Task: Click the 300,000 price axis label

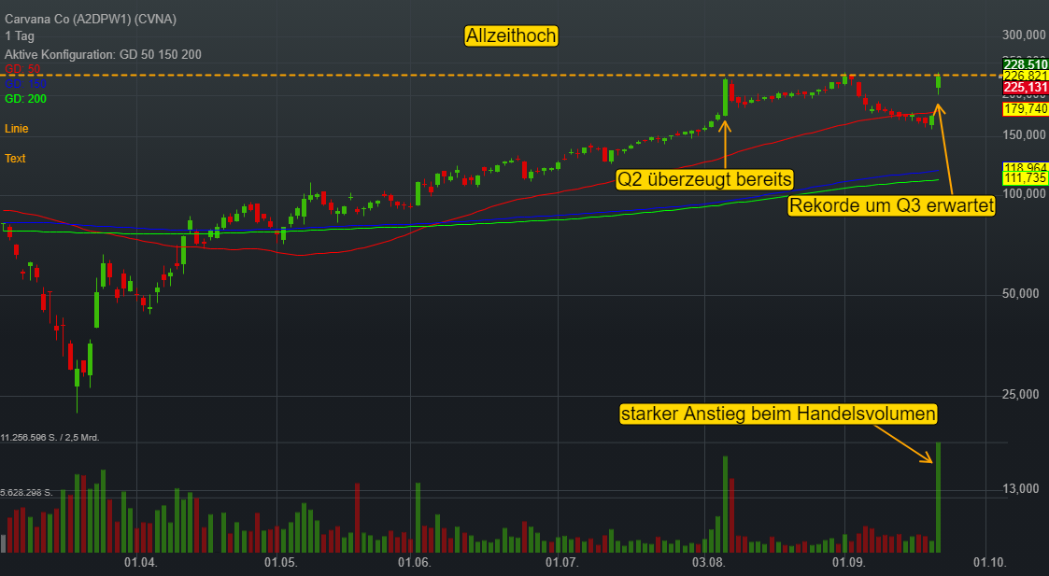Action: 1024,35
